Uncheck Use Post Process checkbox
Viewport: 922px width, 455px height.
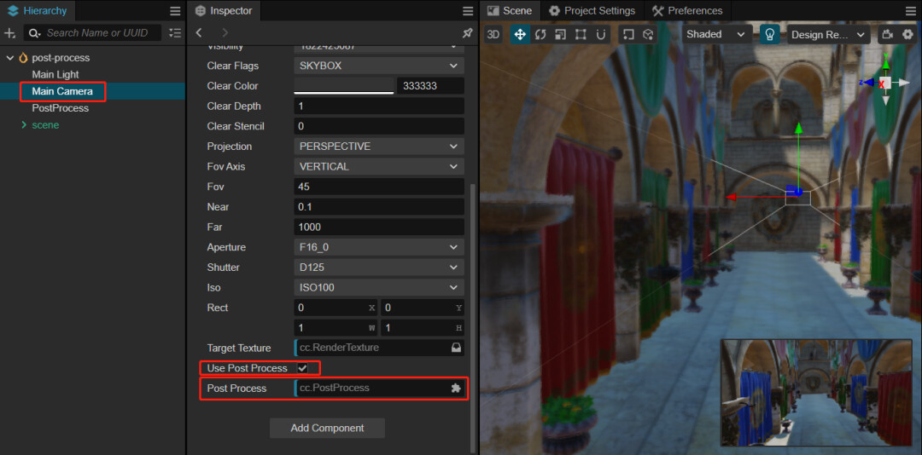click(x=302, y=368)
